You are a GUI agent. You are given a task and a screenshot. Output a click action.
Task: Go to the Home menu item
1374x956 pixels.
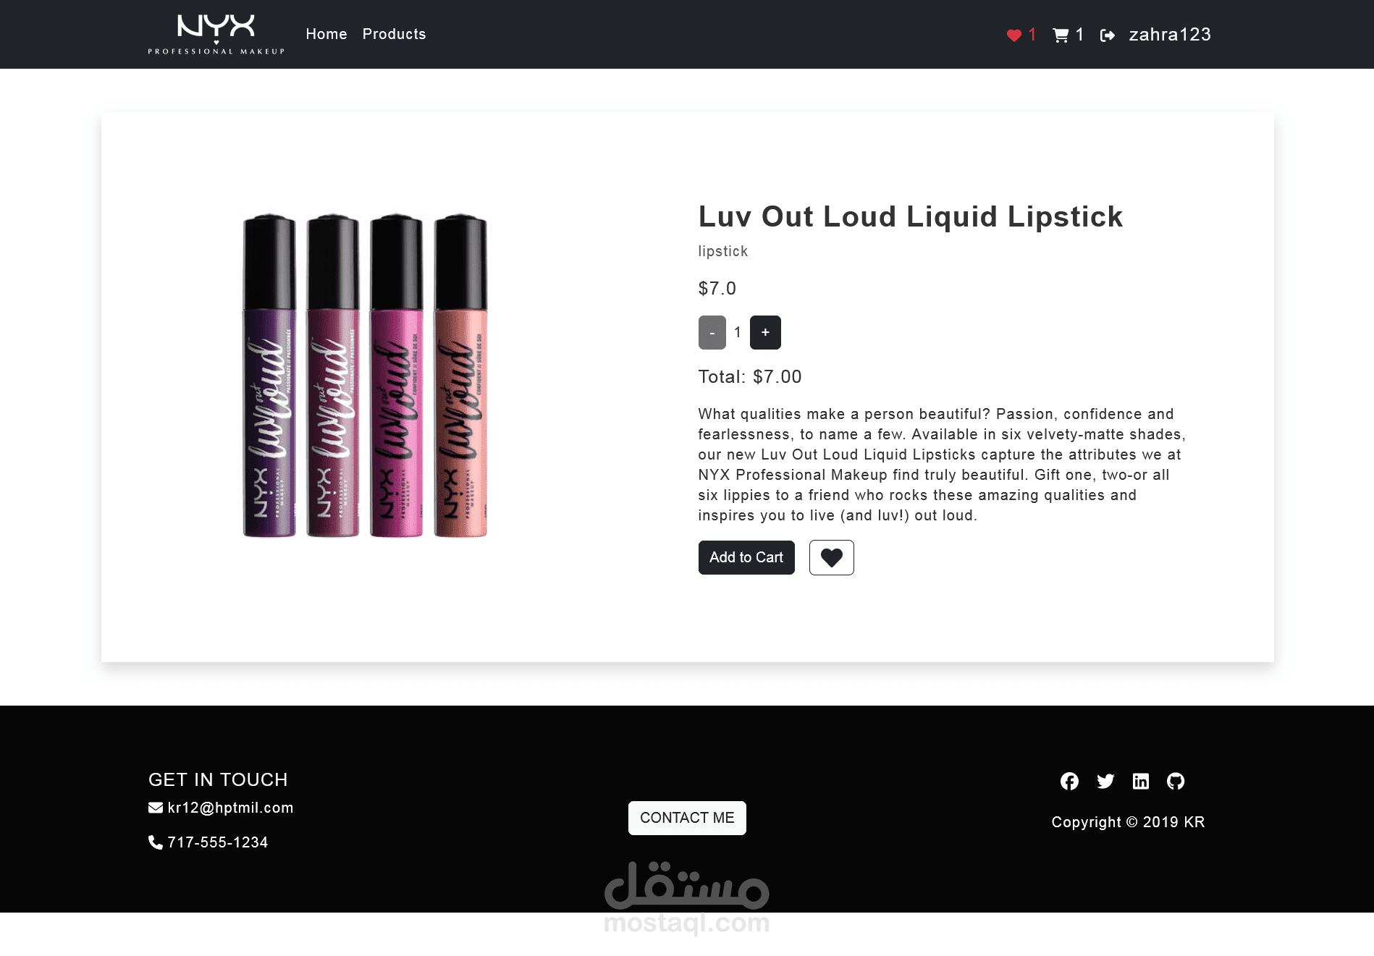[x=326, y=34]
